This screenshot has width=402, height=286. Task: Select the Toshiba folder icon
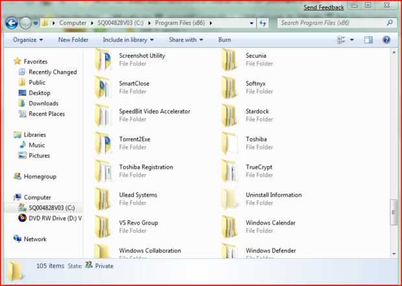(230, 144)
